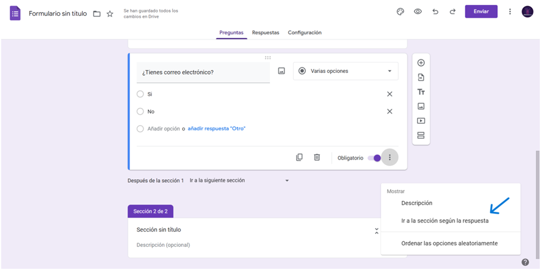Add title and description

[x=421, y=92]
